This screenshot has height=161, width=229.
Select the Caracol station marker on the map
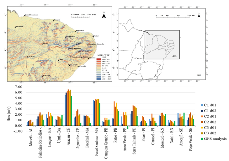pos(27,57)
